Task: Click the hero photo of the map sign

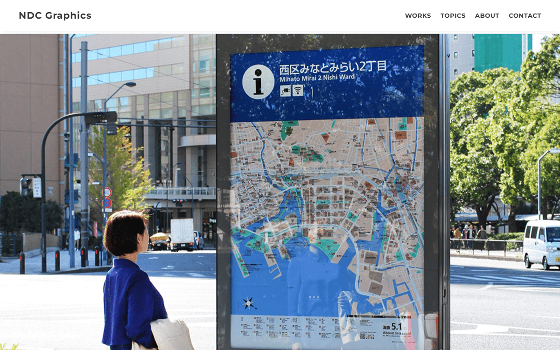Action: click(x=280, y=192)
